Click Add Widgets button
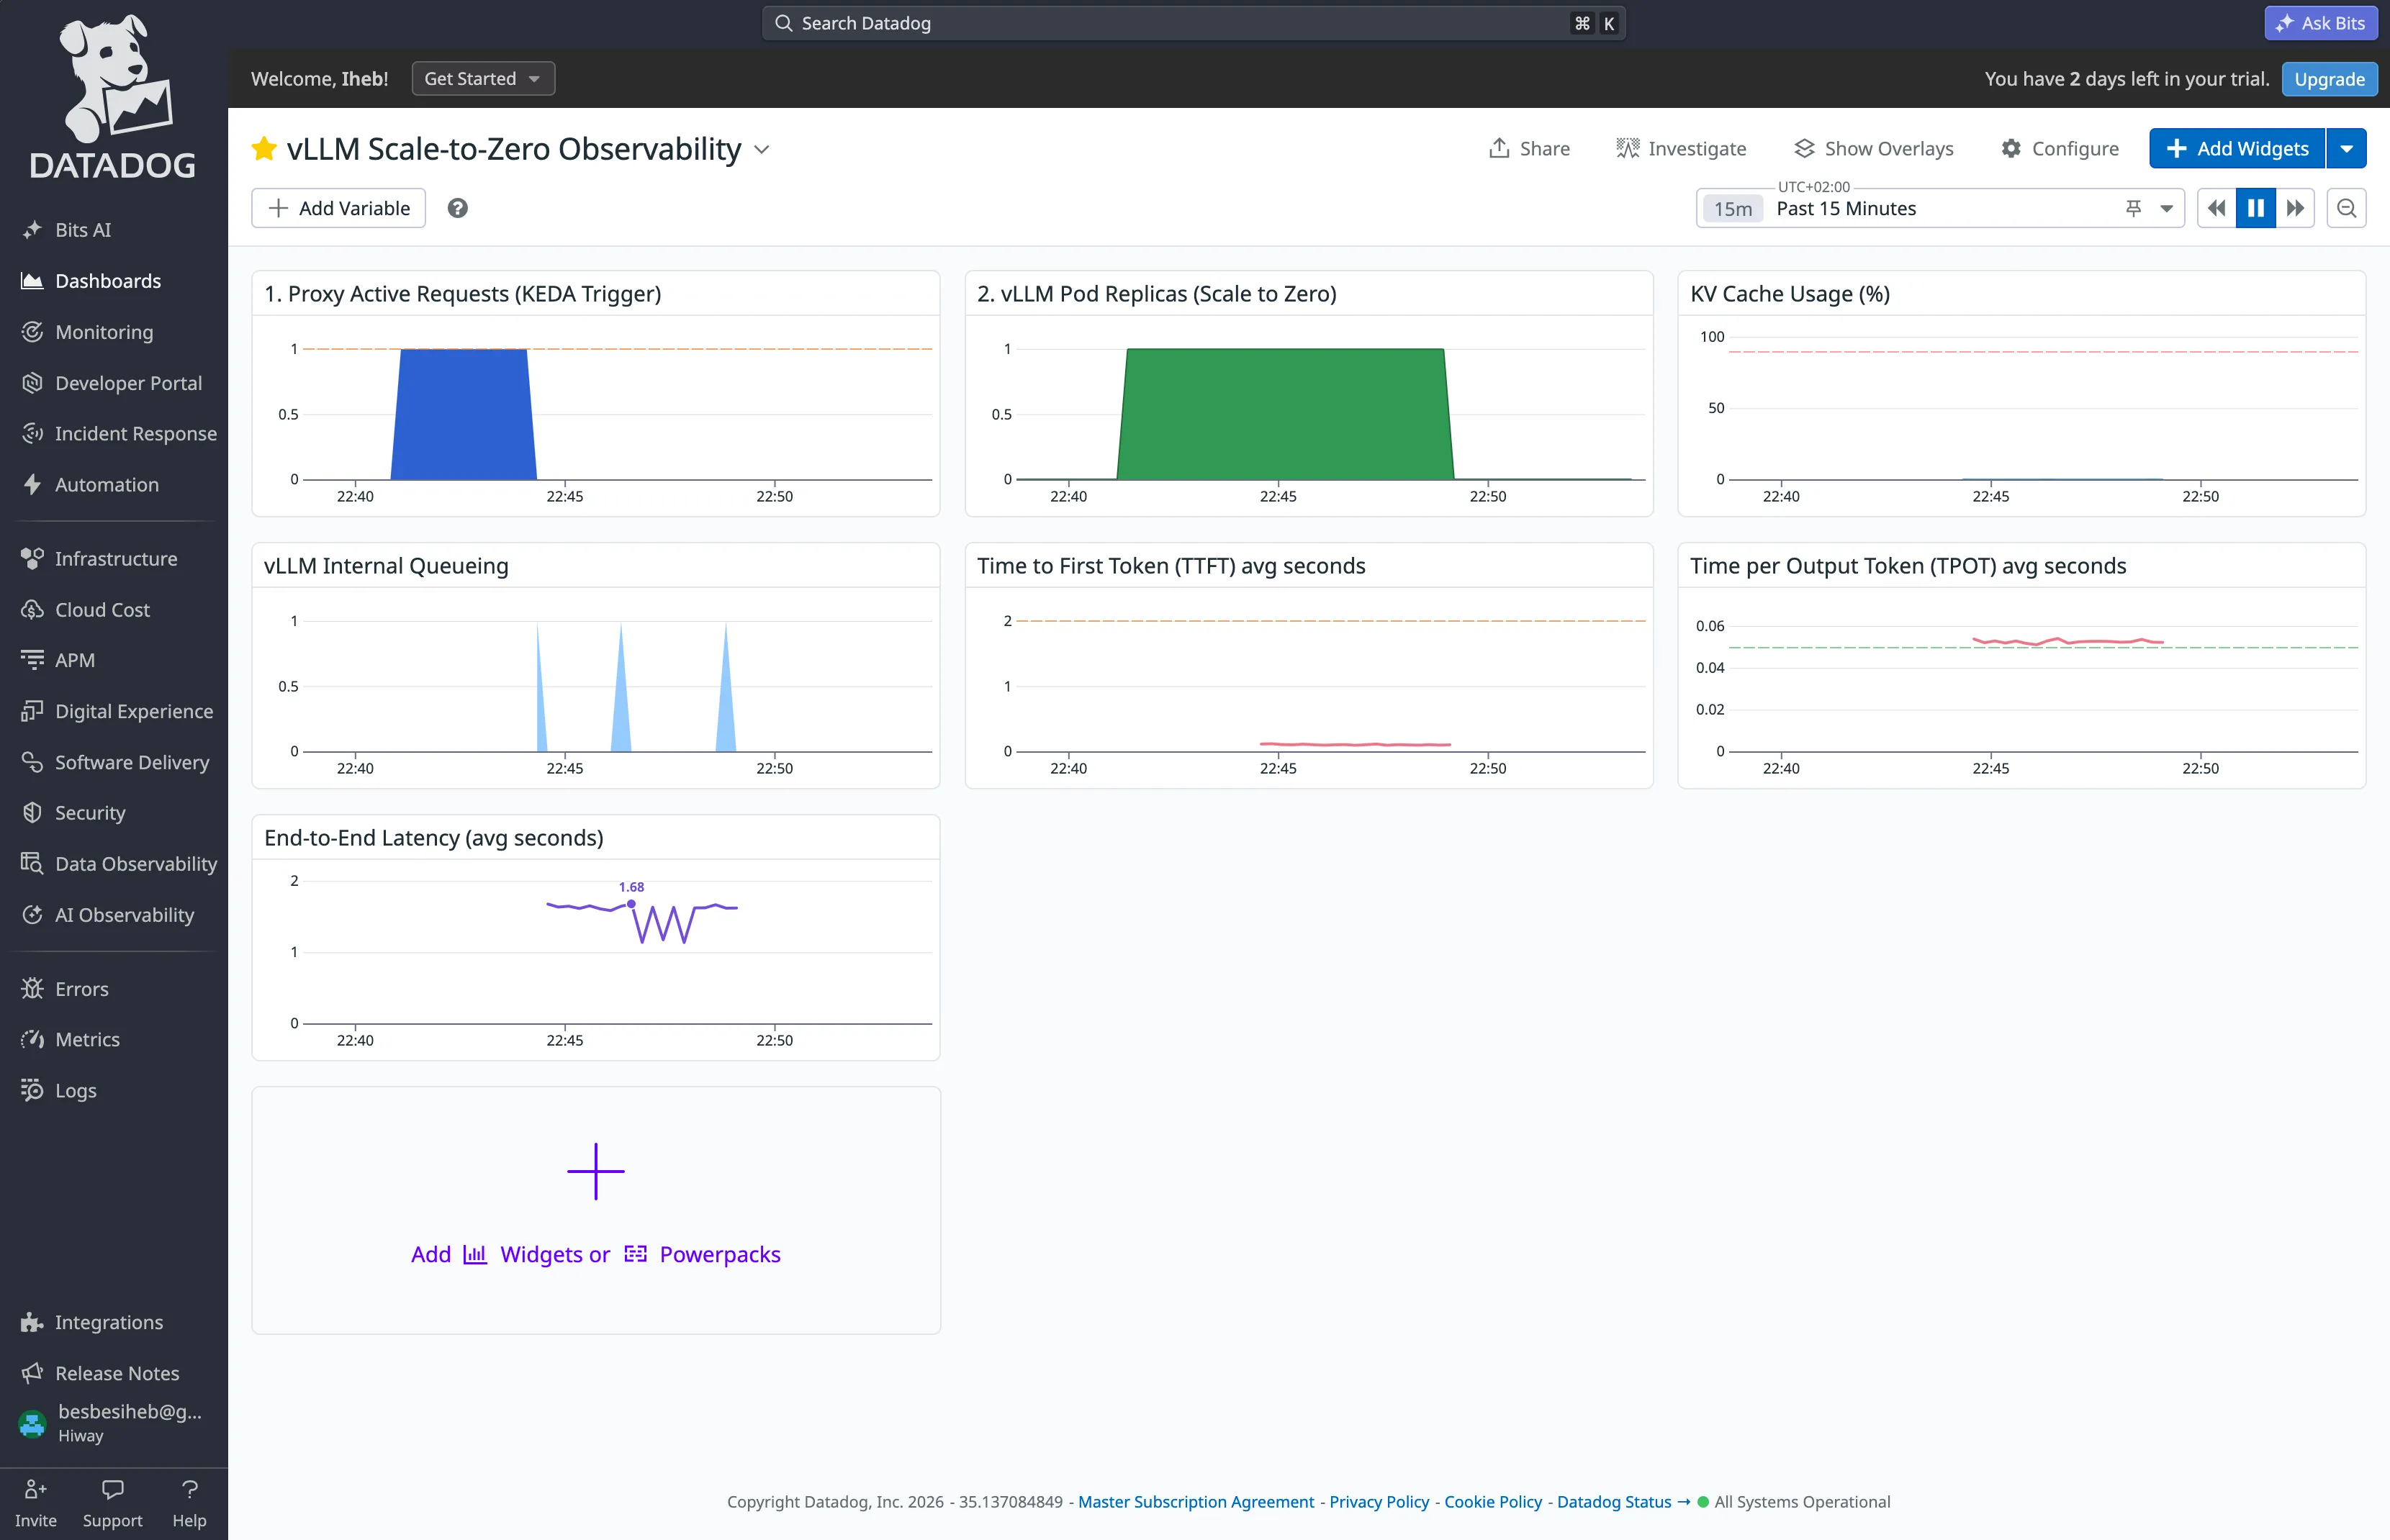 tap(2237, 149)
